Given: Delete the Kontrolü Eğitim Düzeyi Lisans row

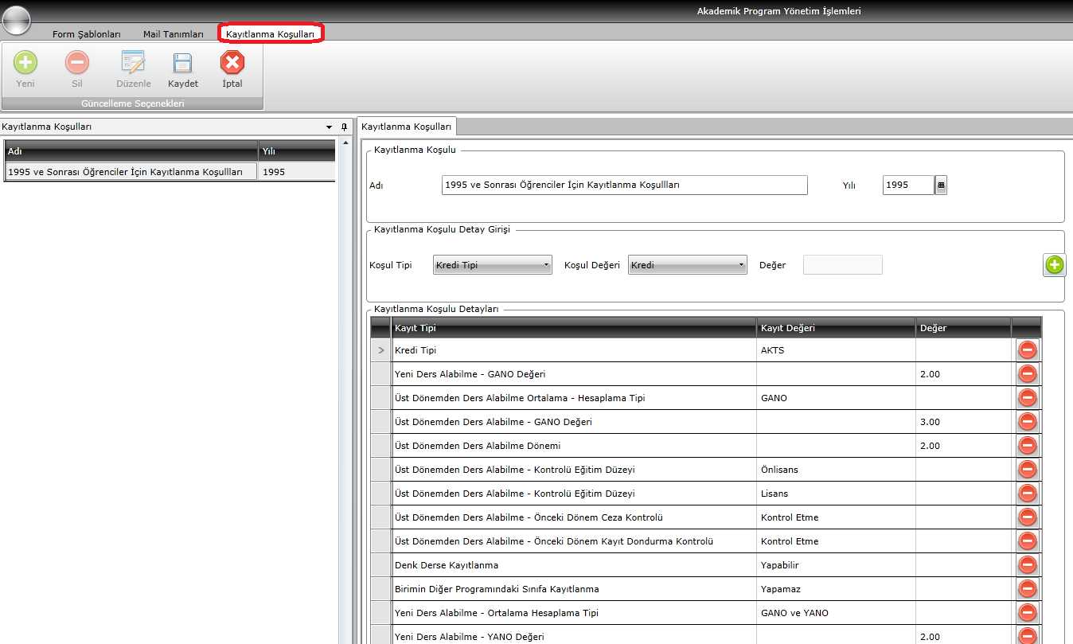Looking at the screenshot, I should click(1027, 494).
